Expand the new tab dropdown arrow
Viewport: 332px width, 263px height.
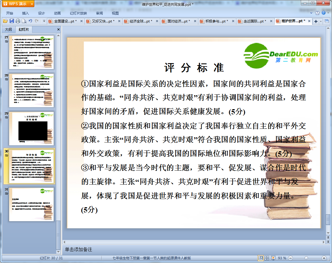click(321, 21)
